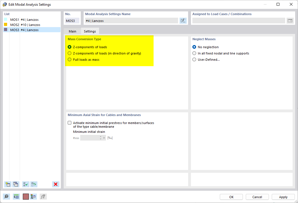Enable minimum initial prestress checkbox
This screenshot has height=203, width=298.
click(x=70, y=123)
